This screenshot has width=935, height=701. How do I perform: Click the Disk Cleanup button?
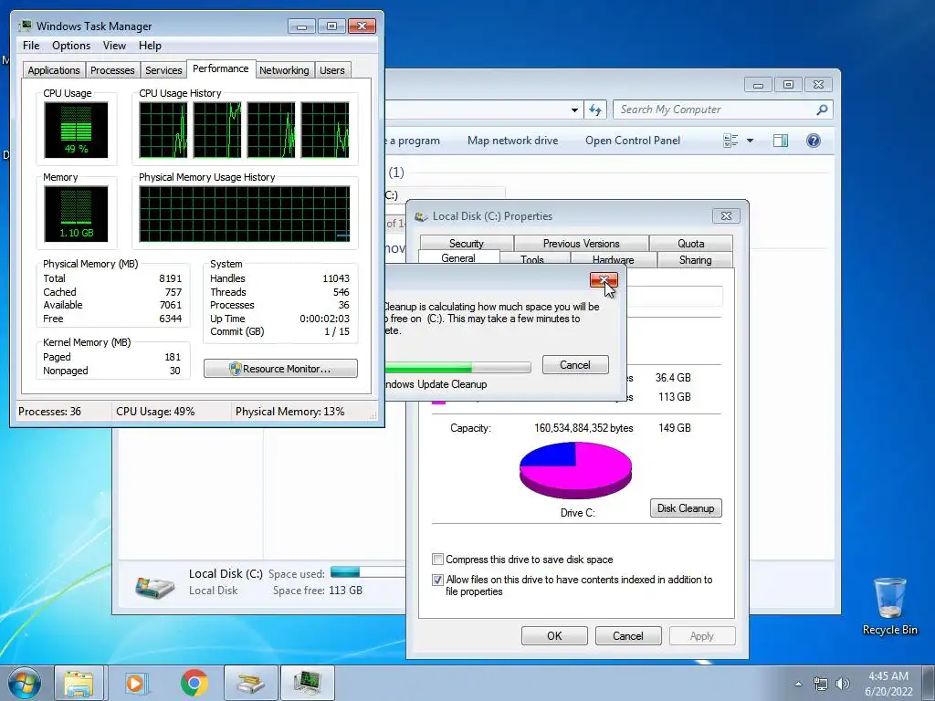[x=686, y=508]
